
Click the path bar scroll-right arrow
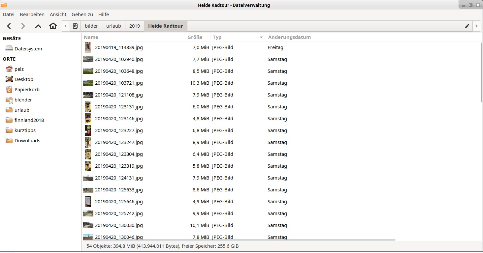pyautogui.click(x=477, y=26)
